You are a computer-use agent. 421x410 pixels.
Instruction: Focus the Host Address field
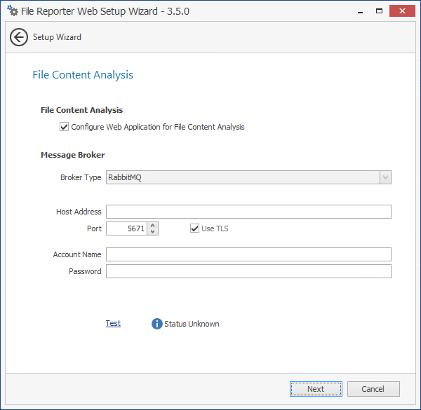click(248, 212)
